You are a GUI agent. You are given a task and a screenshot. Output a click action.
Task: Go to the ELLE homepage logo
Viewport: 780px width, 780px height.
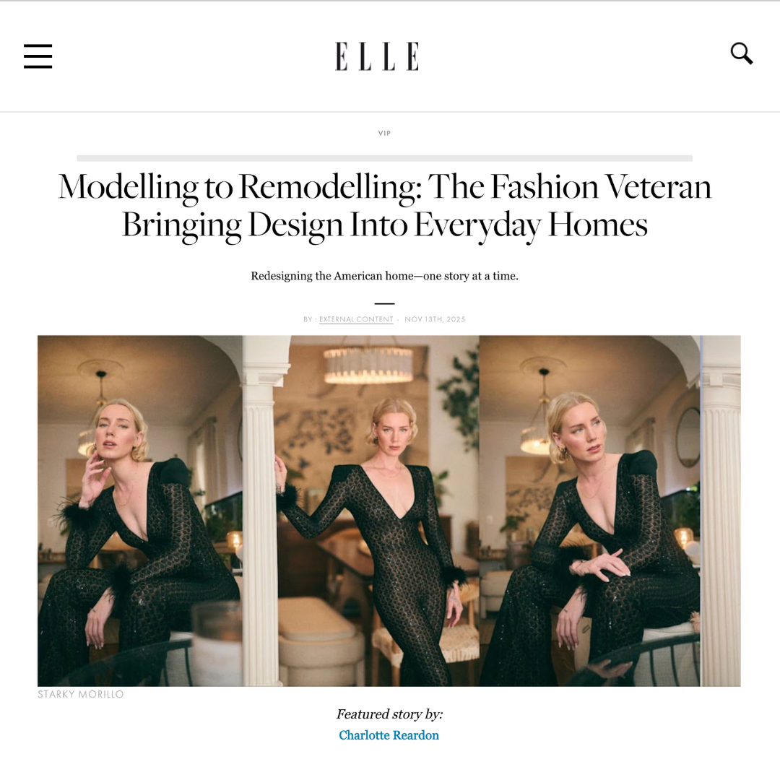[377, 56]
